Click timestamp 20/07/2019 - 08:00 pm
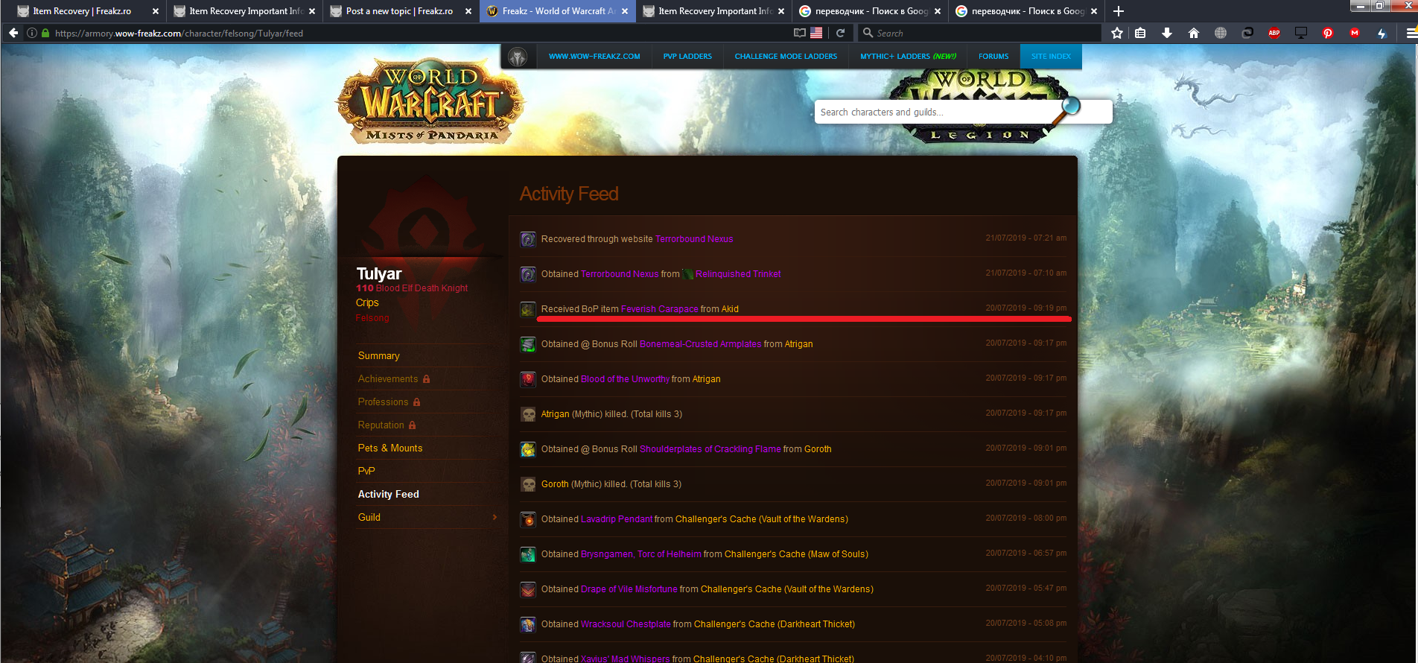 point(1026,518)
